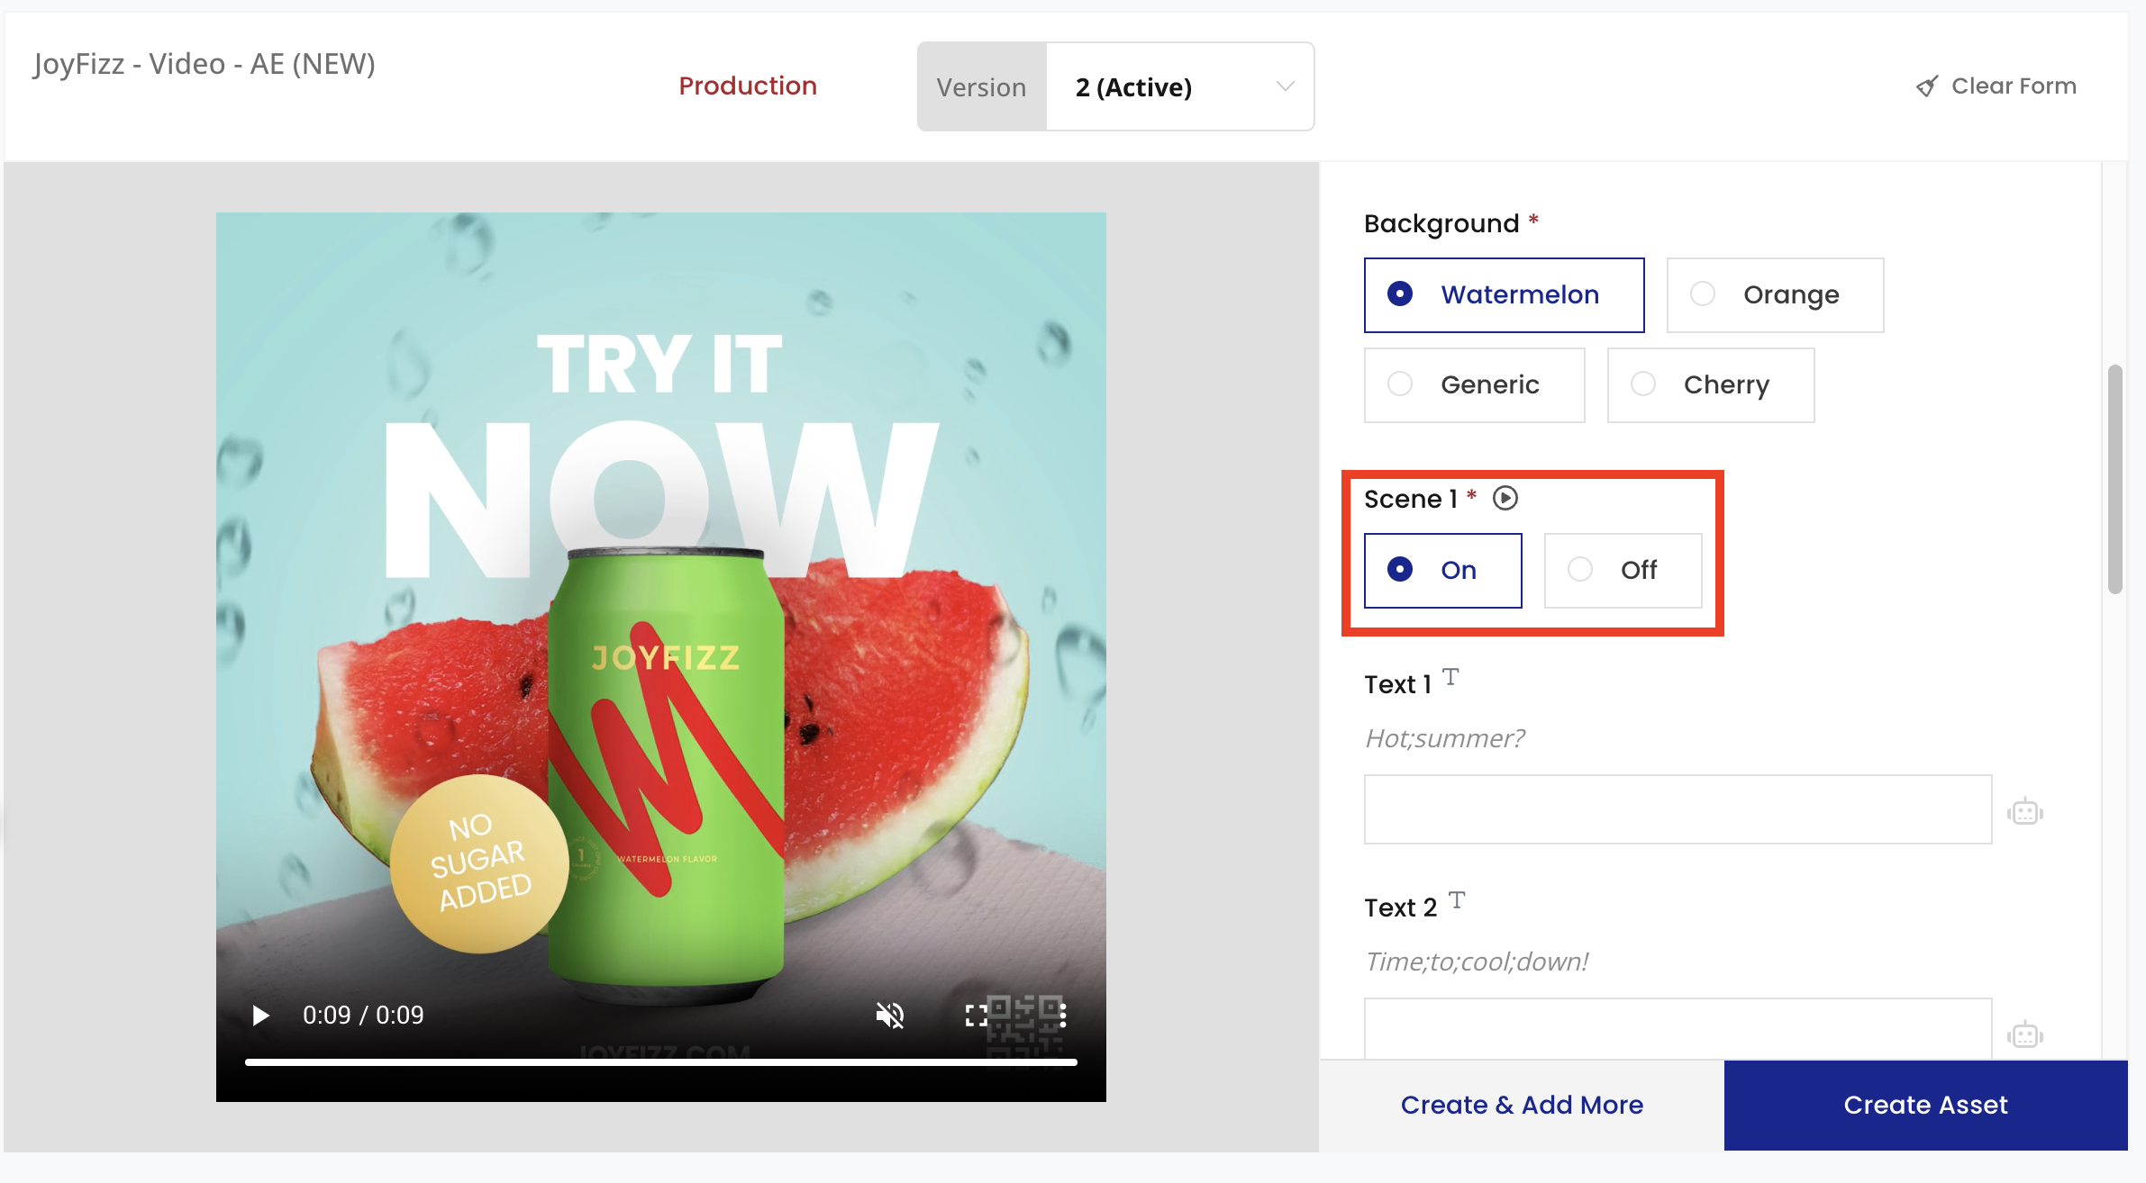Screen dimensions: 2146x1183
Task: Click AI robot icon beside Text 1
Action: pos(2024,811)
